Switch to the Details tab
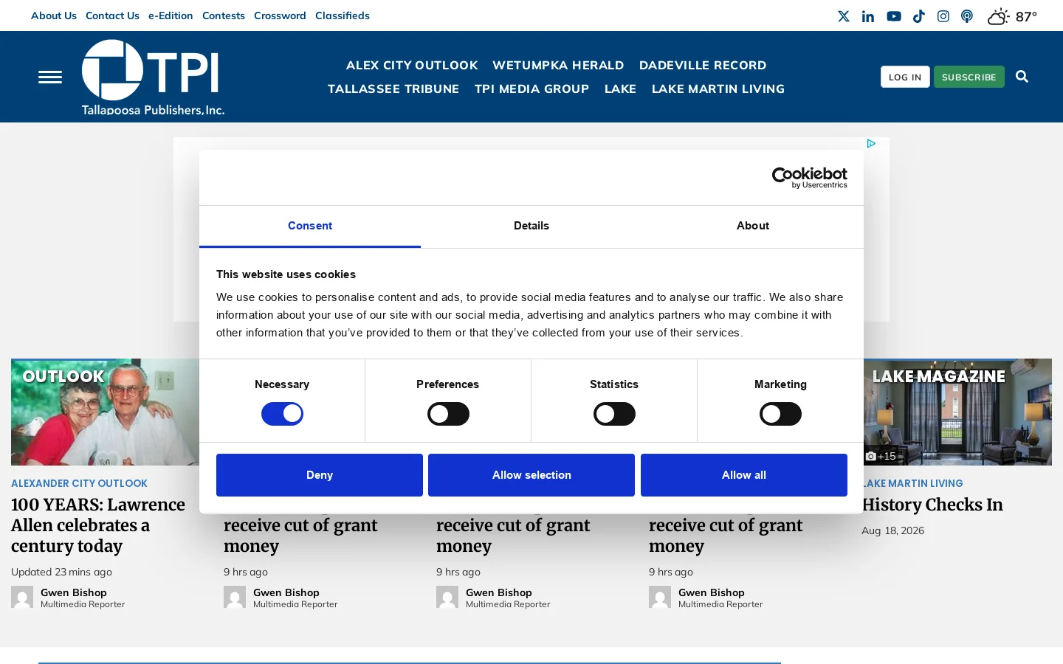 point(531,226)
